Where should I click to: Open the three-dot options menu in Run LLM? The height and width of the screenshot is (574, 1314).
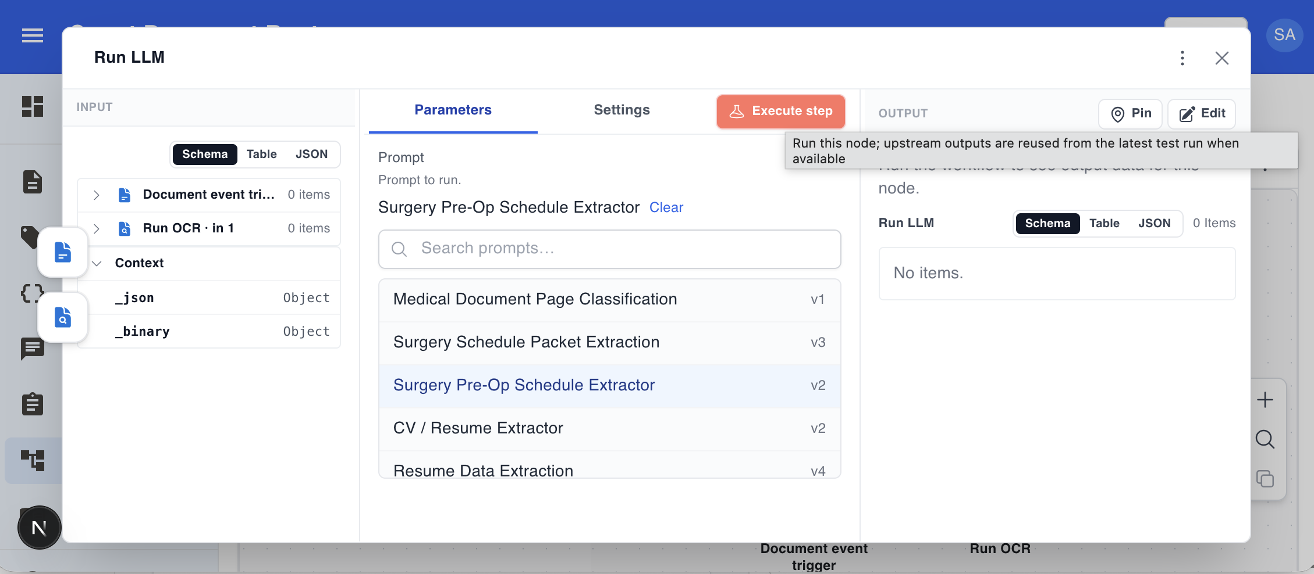tap(1182, 58)
